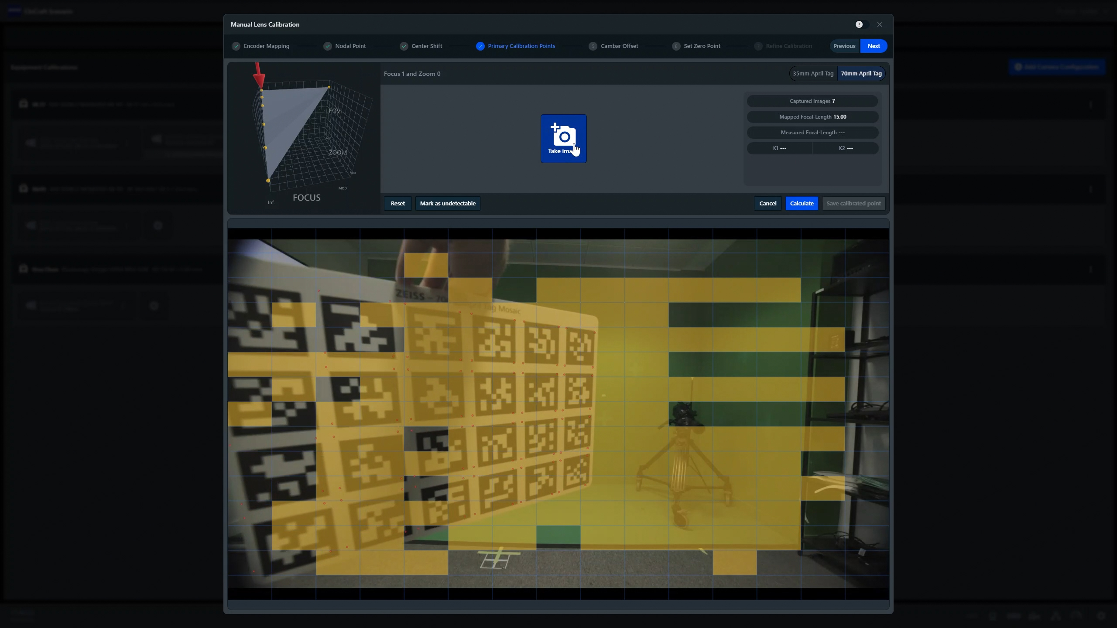Screen dimensions: 1117x628
Task: Close the Manual Lens Calibration dialog
Action: click(880, 24)
